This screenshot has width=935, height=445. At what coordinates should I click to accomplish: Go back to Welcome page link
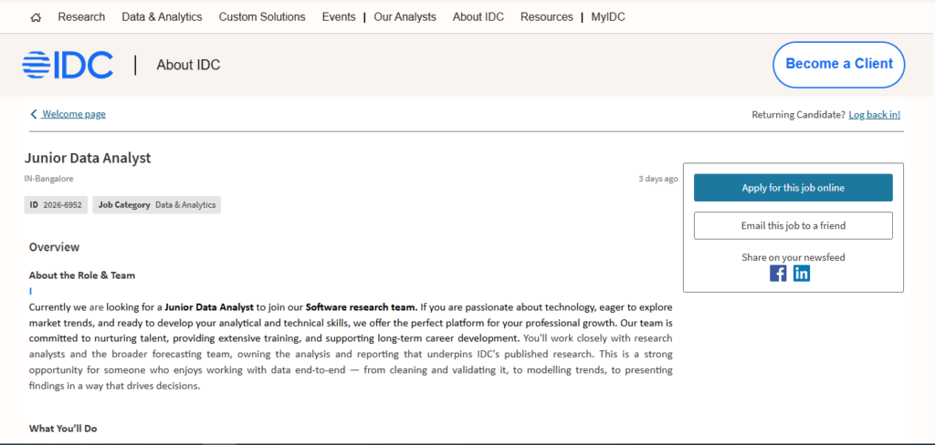click(x=74, y=114)
